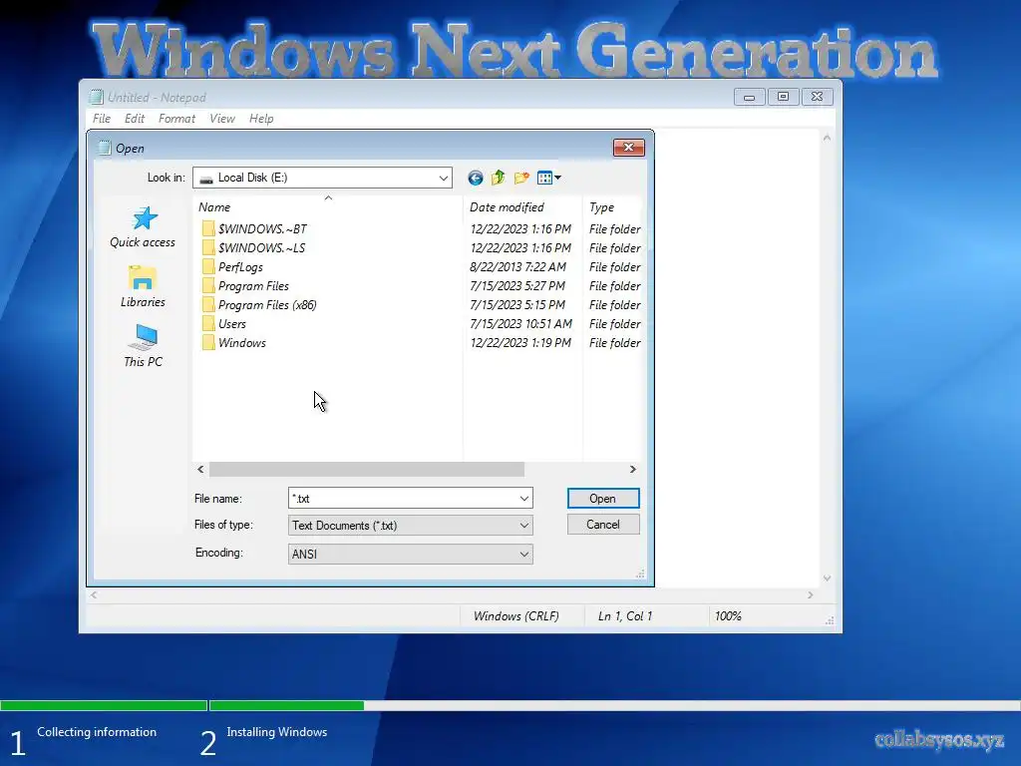This screenshot has width=1021, height=766.
Task: Click Notepad horizontal scroll left arrow
Action: click(94, 594)
